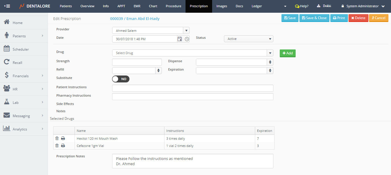The height and width of the screenshot is (175, 391).
Task: Click the Help chat icon
Action: pyautogui.click(x=297, y=6)
